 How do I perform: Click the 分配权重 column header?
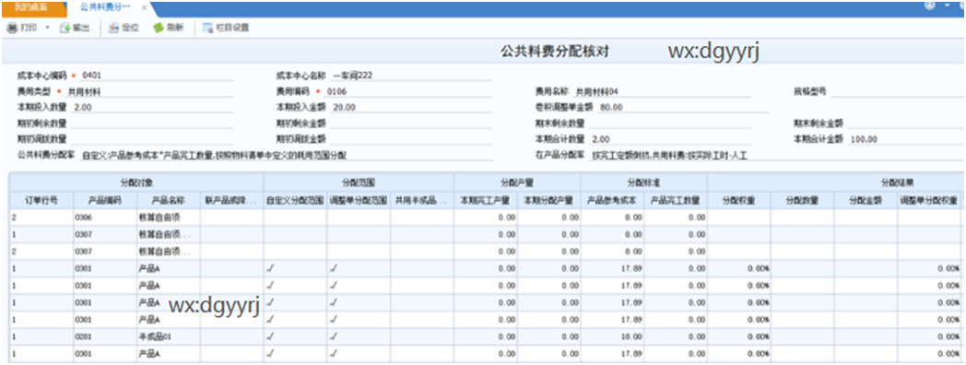coord(739,200)
